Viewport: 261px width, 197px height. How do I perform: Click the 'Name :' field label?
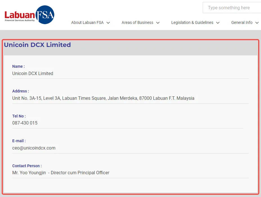[19, 66]
